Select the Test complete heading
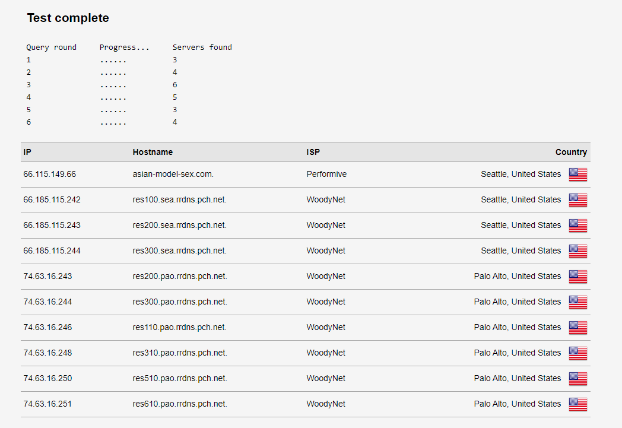Viewport: 622px width, 428px height. 68,18
